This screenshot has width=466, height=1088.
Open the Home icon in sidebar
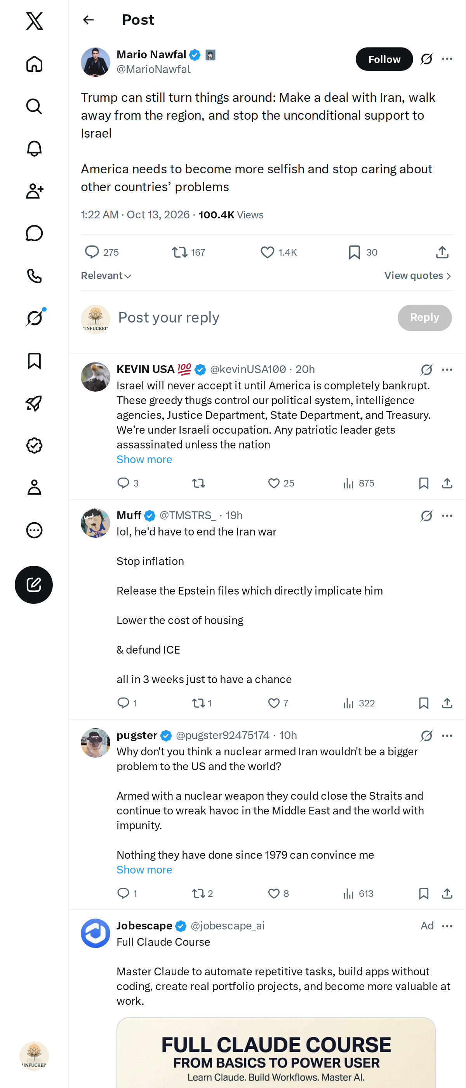34,64
